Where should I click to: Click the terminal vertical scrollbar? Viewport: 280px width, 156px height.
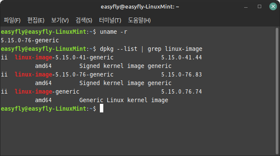coord(277,91)
